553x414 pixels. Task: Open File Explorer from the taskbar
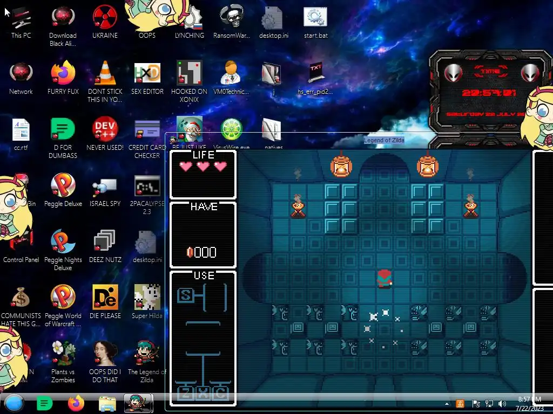click(x=107, y=404)
